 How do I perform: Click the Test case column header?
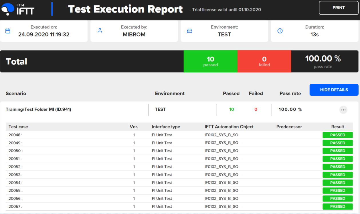click(18, 127)
